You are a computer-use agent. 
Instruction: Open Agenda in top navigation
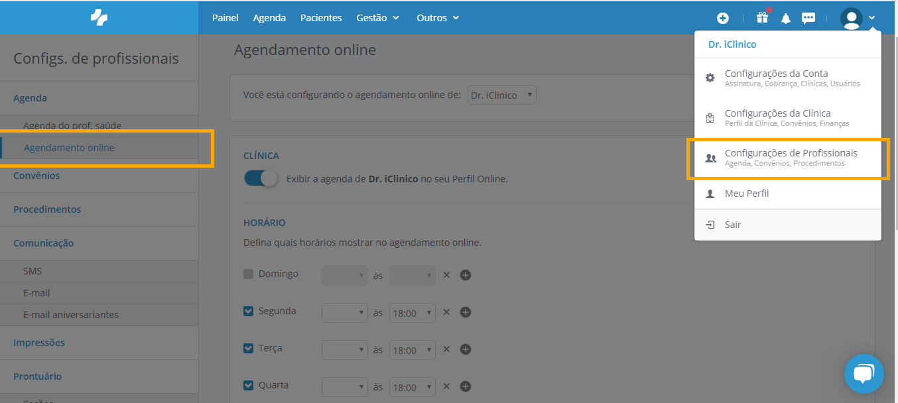(269, 18)
